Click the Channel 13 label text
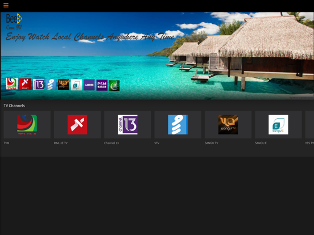Screen dimensions: 314x235 pyautogui.click(x=111, y=143)
